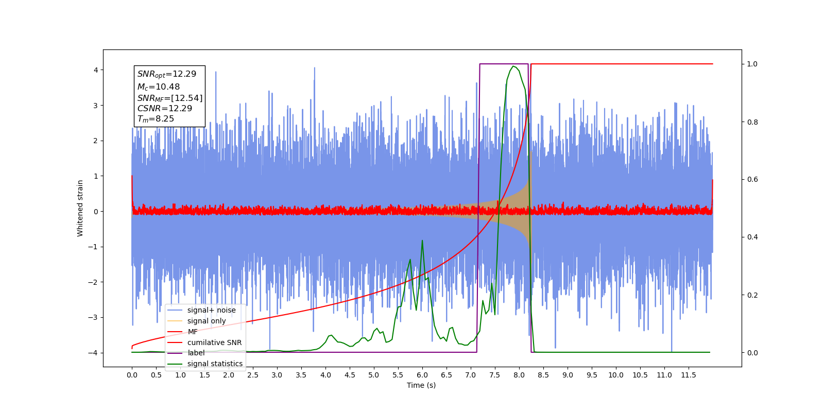Click the green spike near time 6.0
The image size is (824, 412).
click(422, 241)
